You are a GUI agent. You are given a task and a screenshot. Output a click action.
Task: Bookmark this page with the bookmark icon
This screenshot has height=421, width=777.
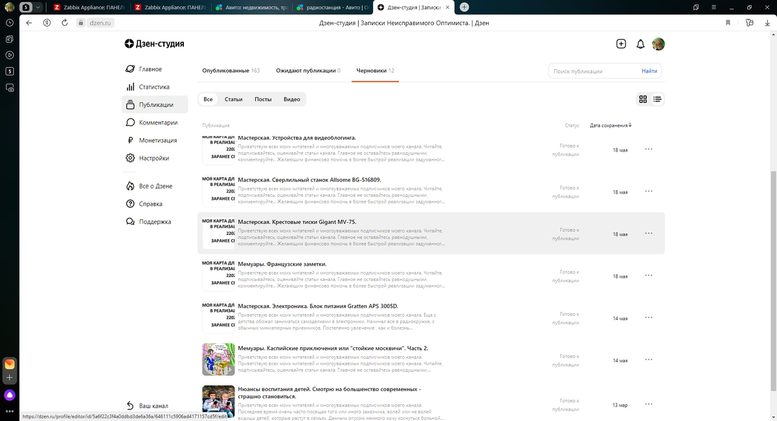(x=728, y=22)
